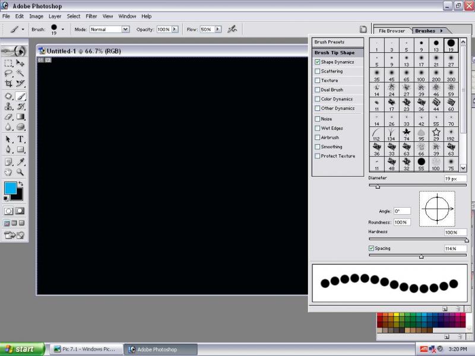This screenshot has width=475, height=356.
Task: Select the Lasso tool
Action: tap(8, 74)
